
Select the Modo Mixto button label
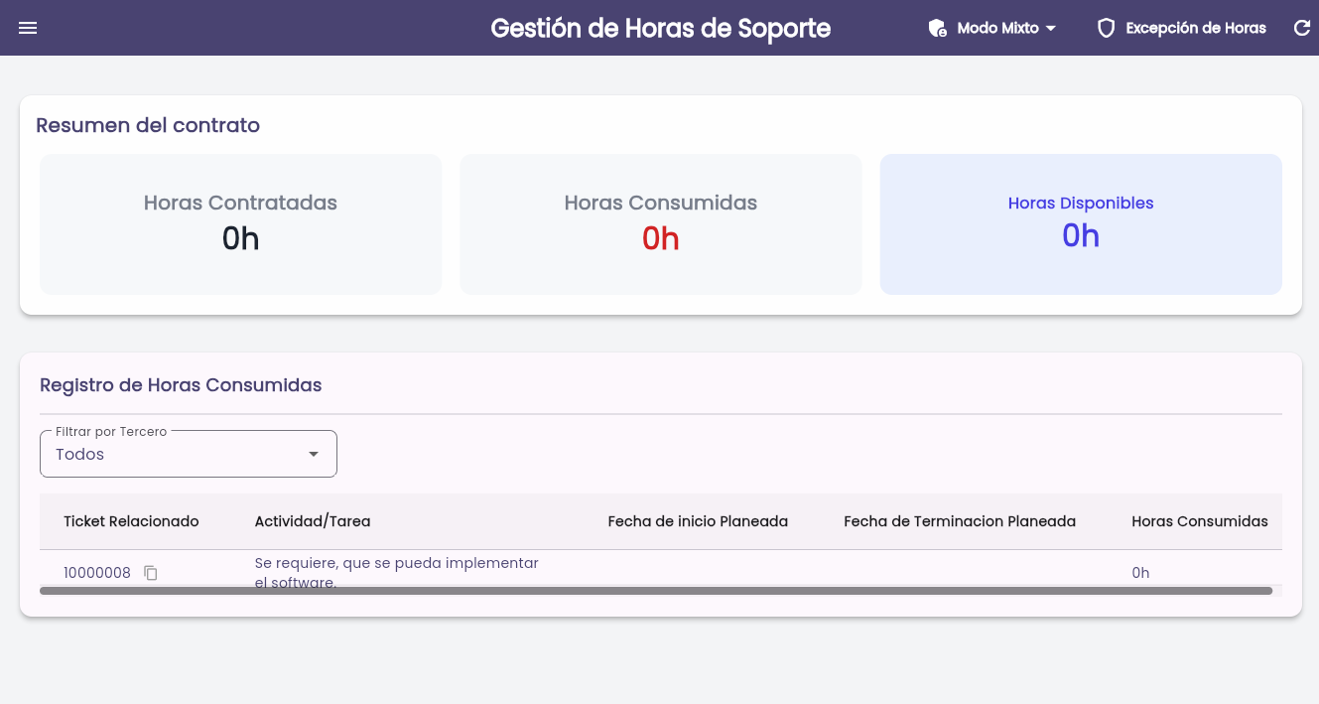coord(997,28)
